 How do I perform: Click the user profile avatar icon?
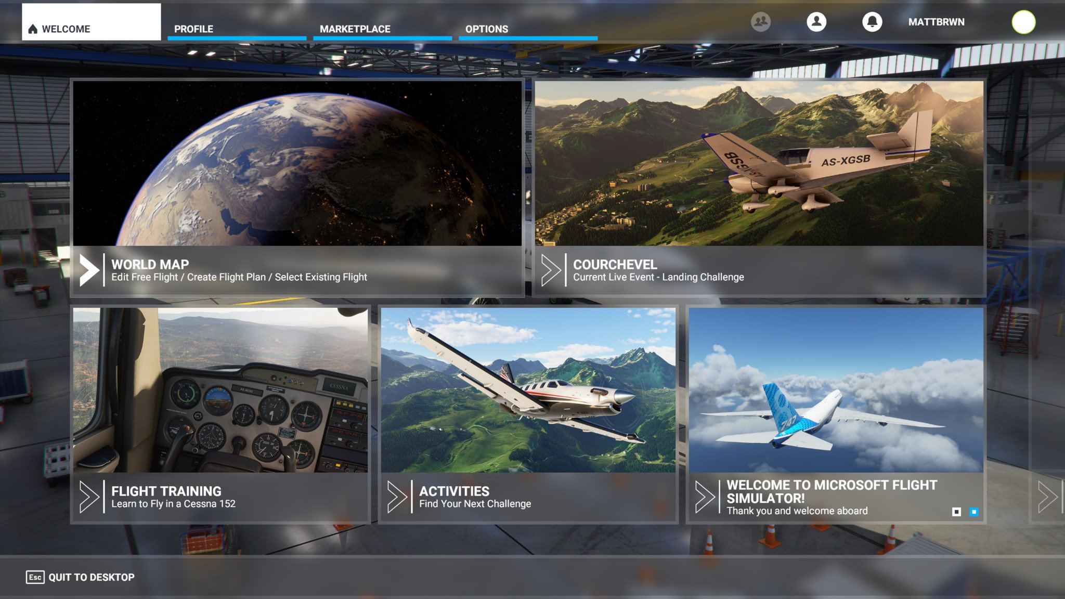(816, 21)
